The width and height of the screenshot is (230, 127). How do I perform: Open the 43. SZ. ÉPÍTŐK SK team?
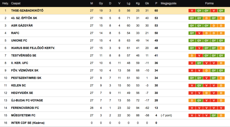click(x=24, y=18)
